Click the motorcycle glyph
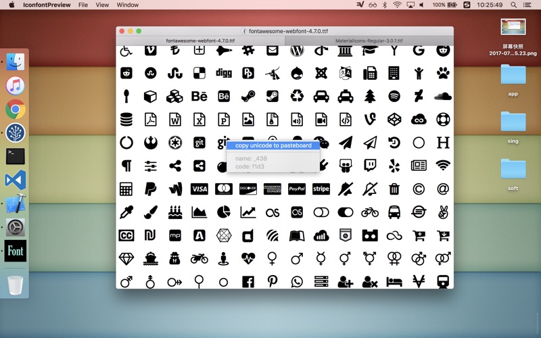This screenshot has width=541, height=338. [199, 259]
